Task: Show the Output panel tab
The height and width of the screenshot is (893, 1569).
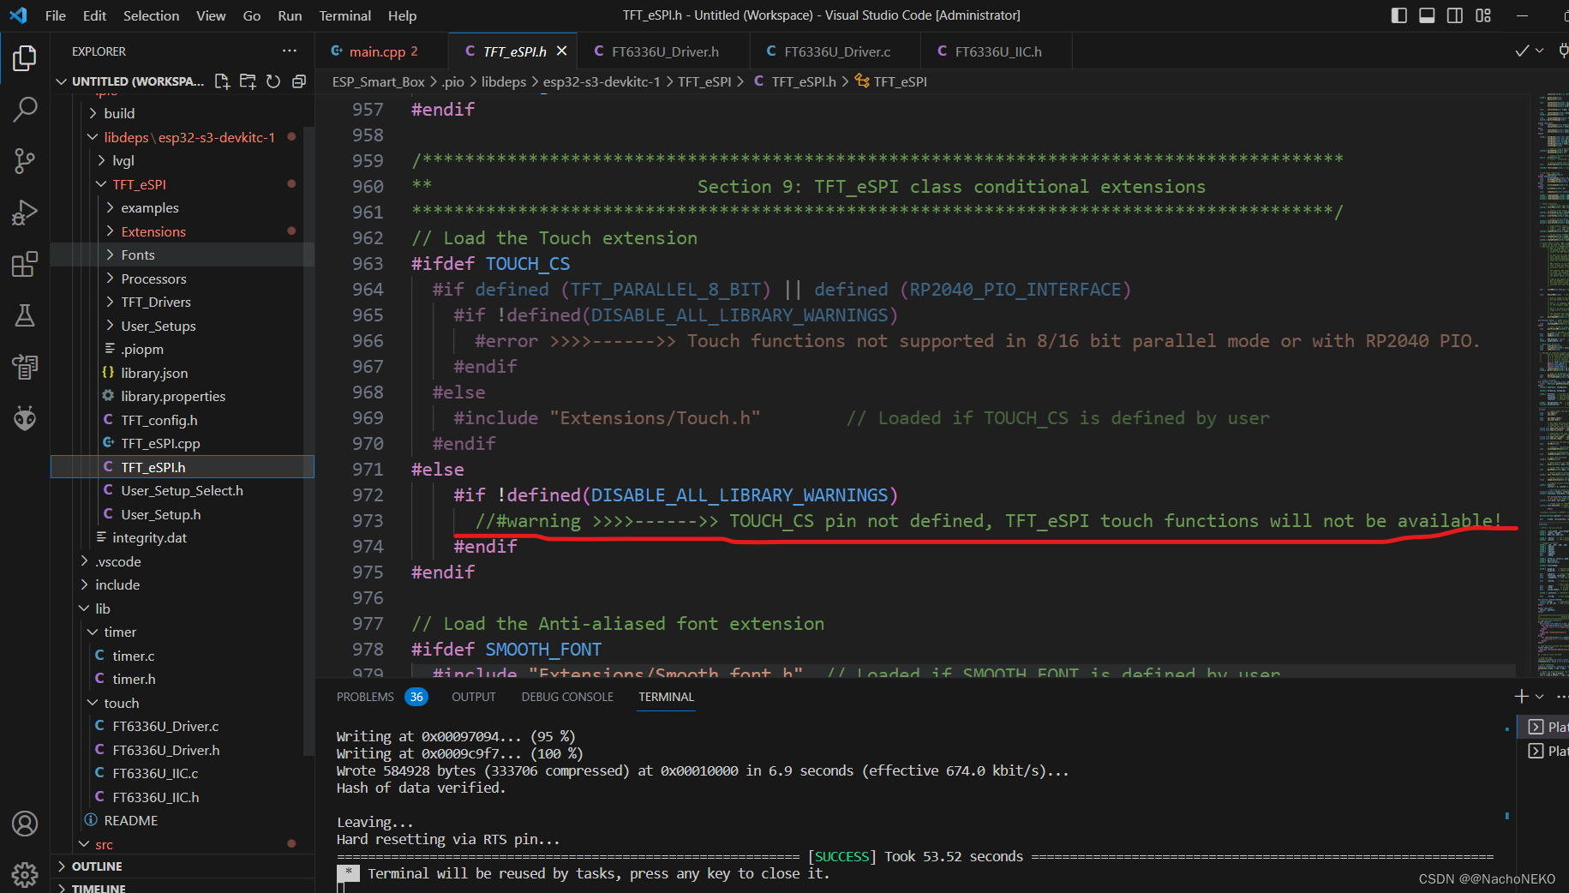Action: point(474,697)
